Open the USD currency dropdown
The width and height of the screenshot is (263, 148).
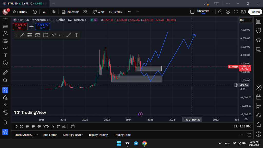[246, 20]
